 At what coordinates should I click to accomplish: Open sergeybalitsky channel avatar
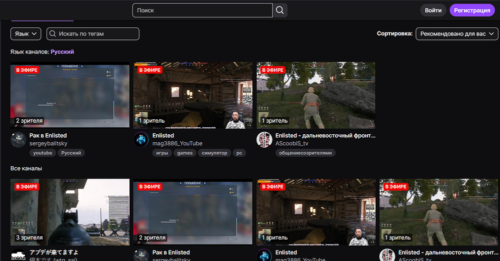coord(18,140)
